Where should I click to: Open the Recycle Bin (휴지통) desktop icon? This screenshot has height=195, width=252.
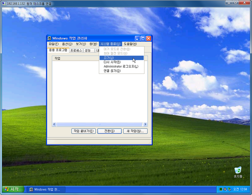tap(238, 172)
